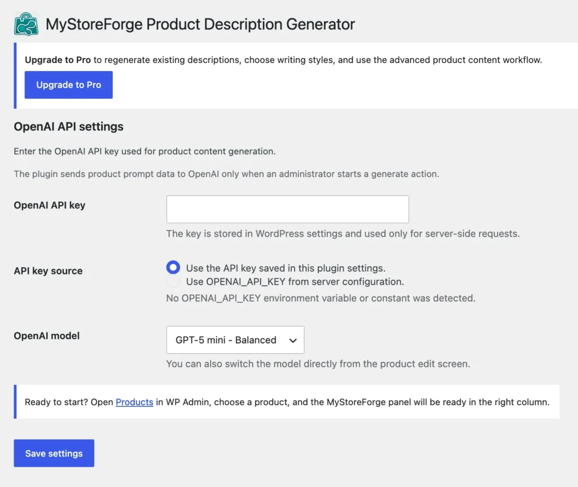Open the OpenAI model dropdown

click(235, 340)
